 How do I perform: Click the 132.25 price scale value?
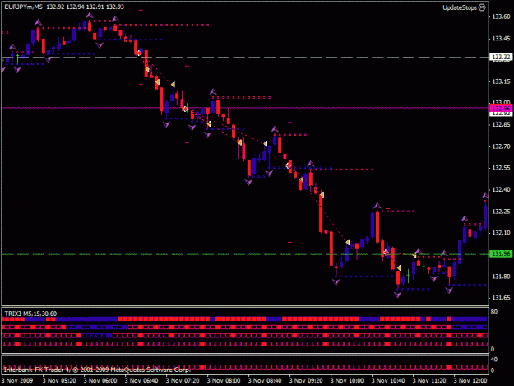[x=501, y=212]
